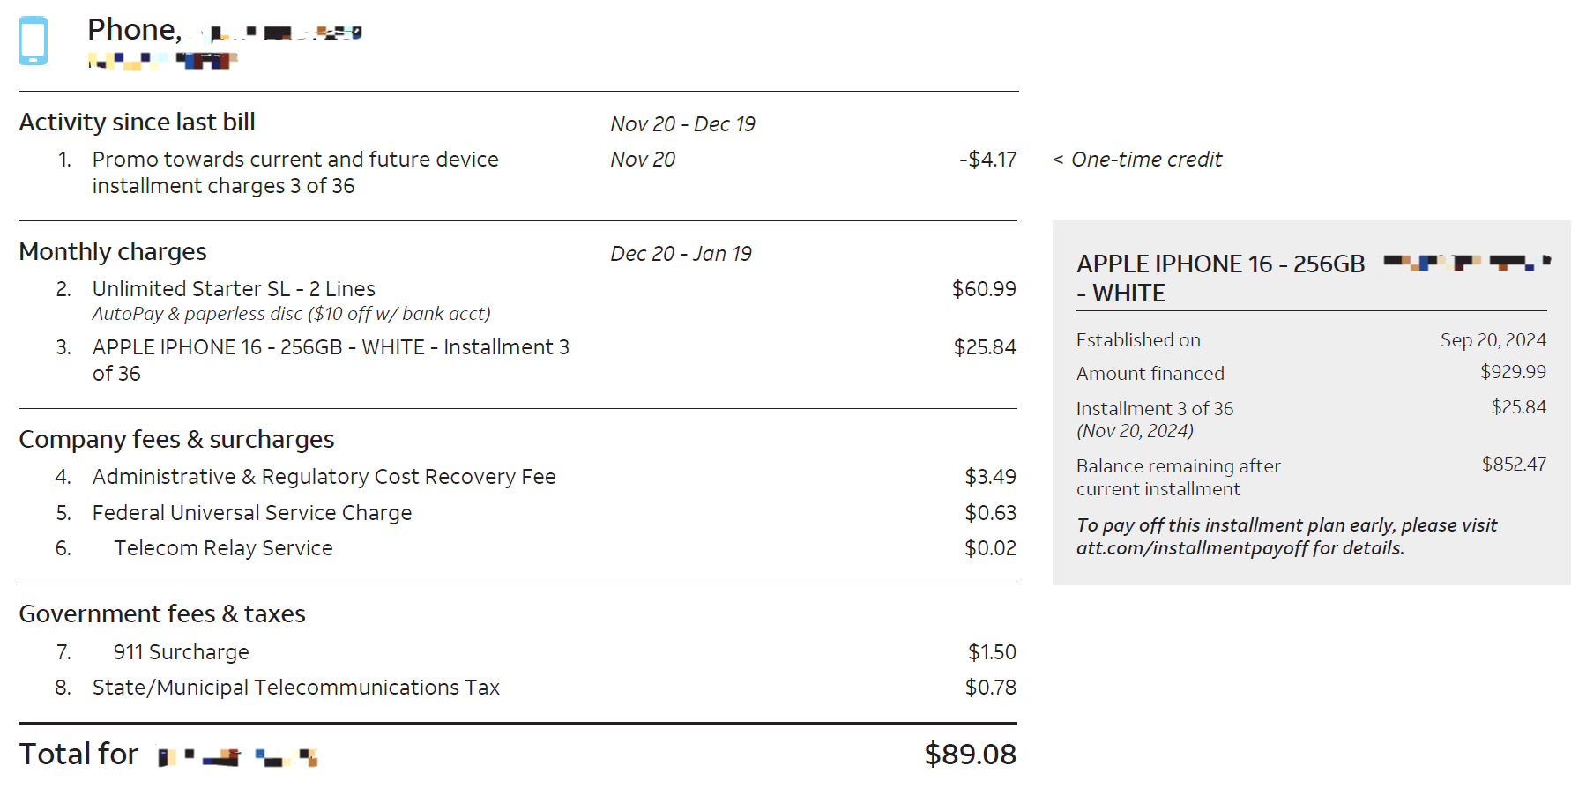The image size is (1586, 788).
Task: Select the $0.02 amount
Action: [990, 548]
